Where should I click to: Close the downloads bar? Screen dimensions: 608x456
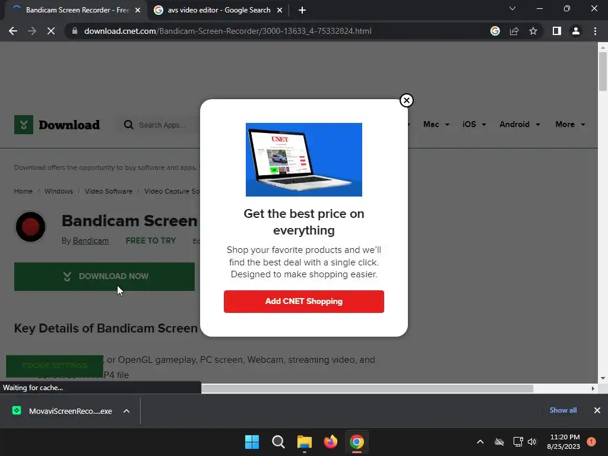[x=597, y=410]
